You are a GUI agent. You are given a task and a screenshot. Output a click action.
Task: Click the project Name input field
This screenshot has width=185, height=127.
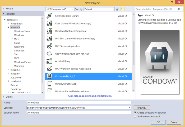tap(78, 103)
